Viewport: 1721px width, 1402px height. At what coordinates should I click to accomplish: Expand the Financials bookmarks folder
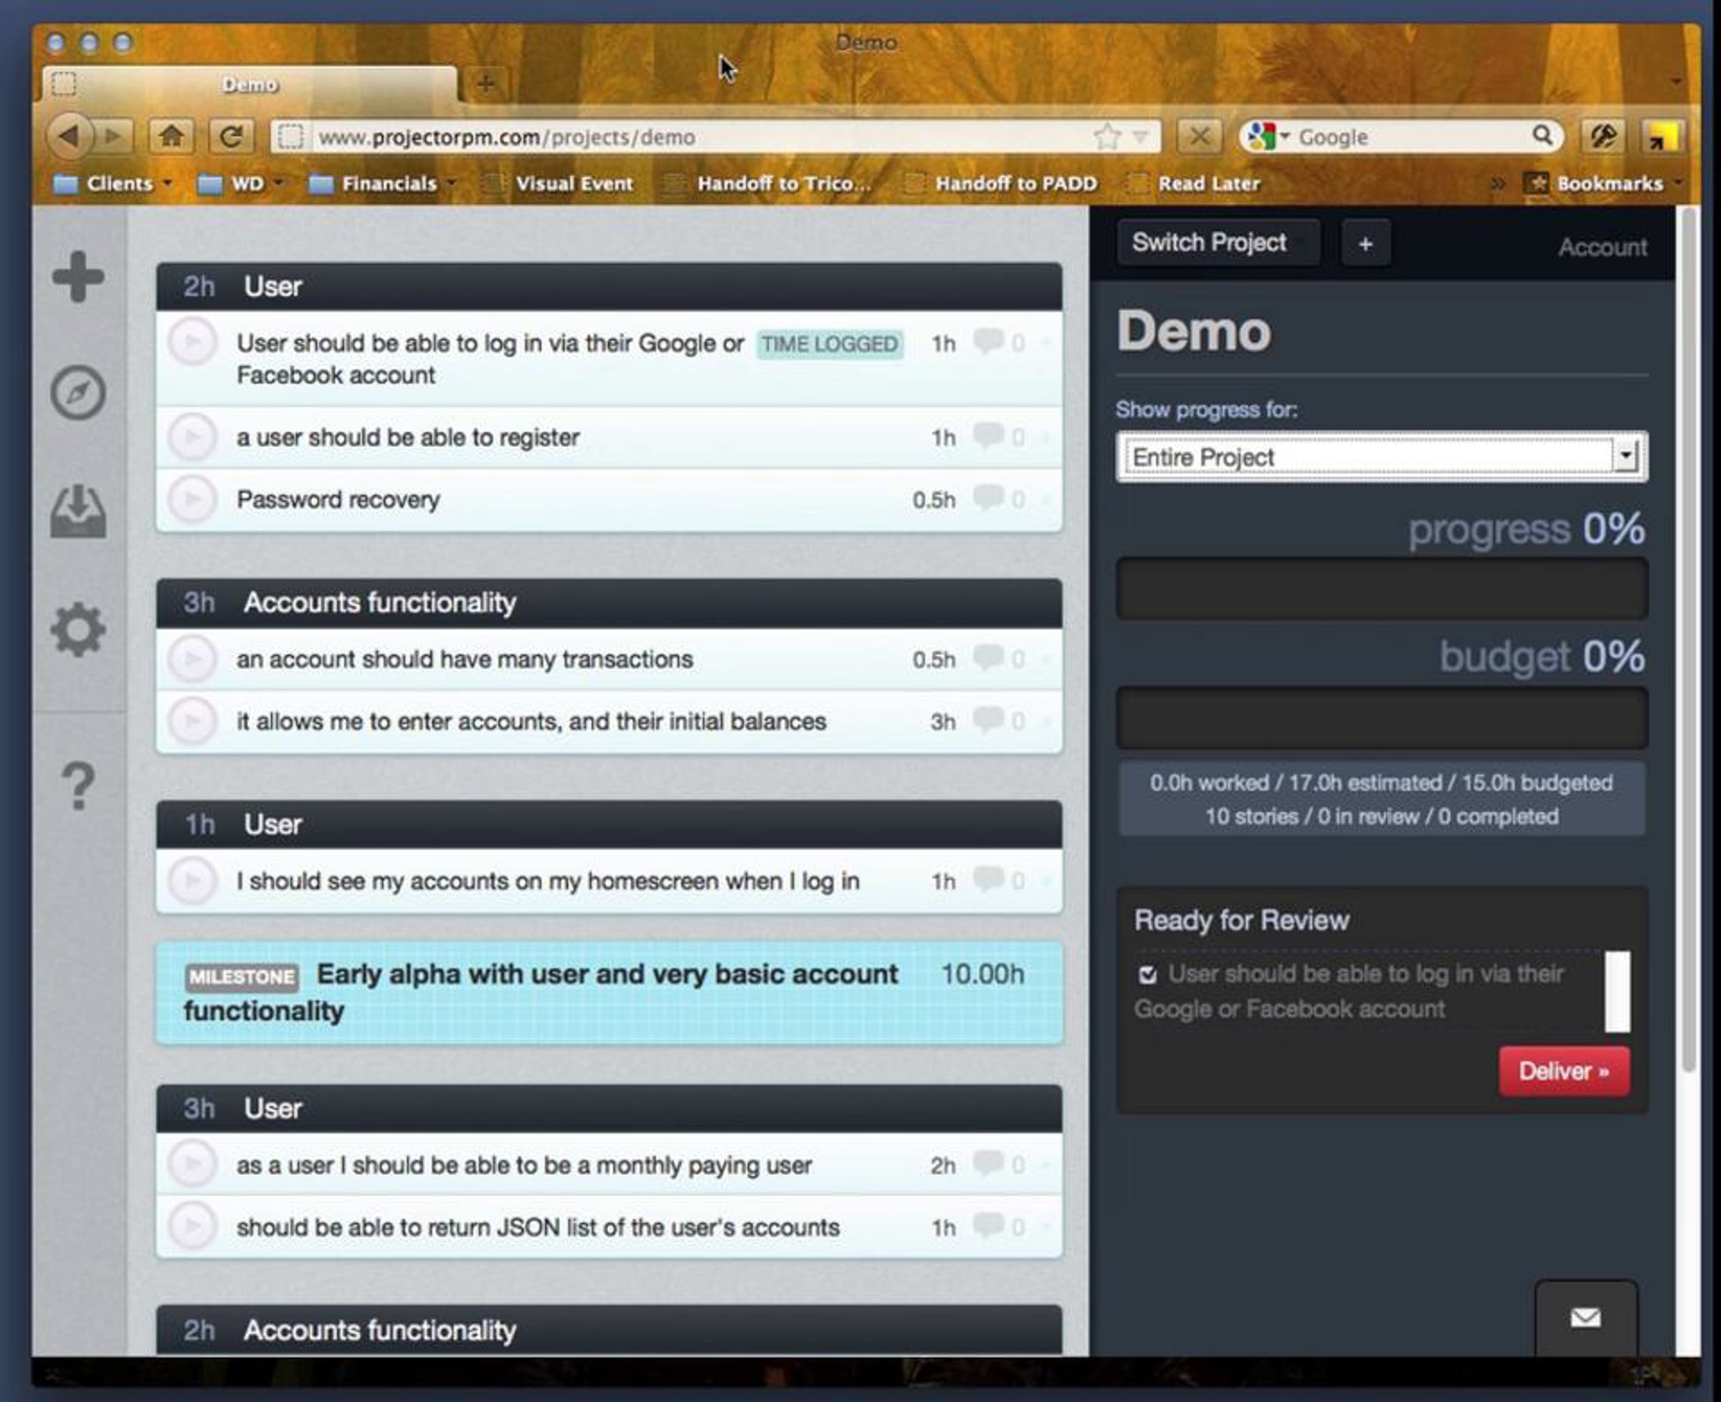[383, 184]
